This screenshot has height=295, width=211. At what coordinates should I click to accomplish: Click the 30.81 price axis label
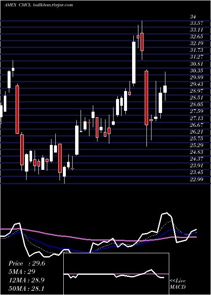click(x=196, y=64)
